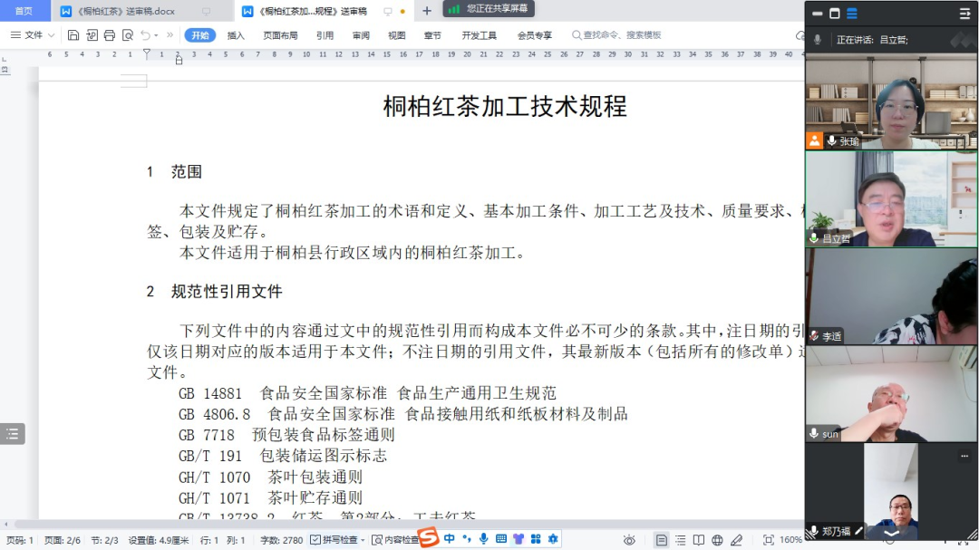Open the navigation pane icon at left edge

point(12,434)
